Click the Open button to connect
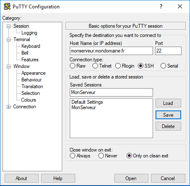The height and width of the screenshot is (186, 190). pyautogui.click(x=131, y=178)
